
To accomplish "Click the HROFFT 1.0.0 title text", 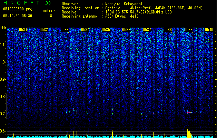I will tap(27, 3).
